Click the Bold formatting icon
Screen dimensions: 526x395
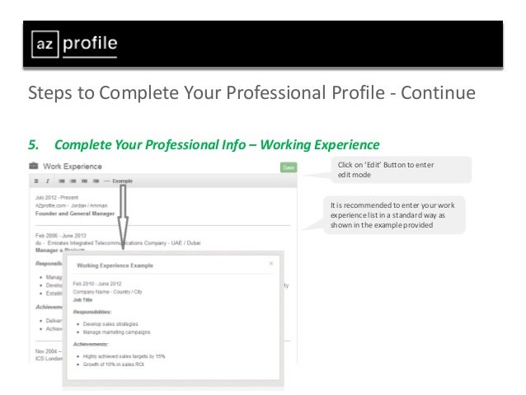coord(36,181)
